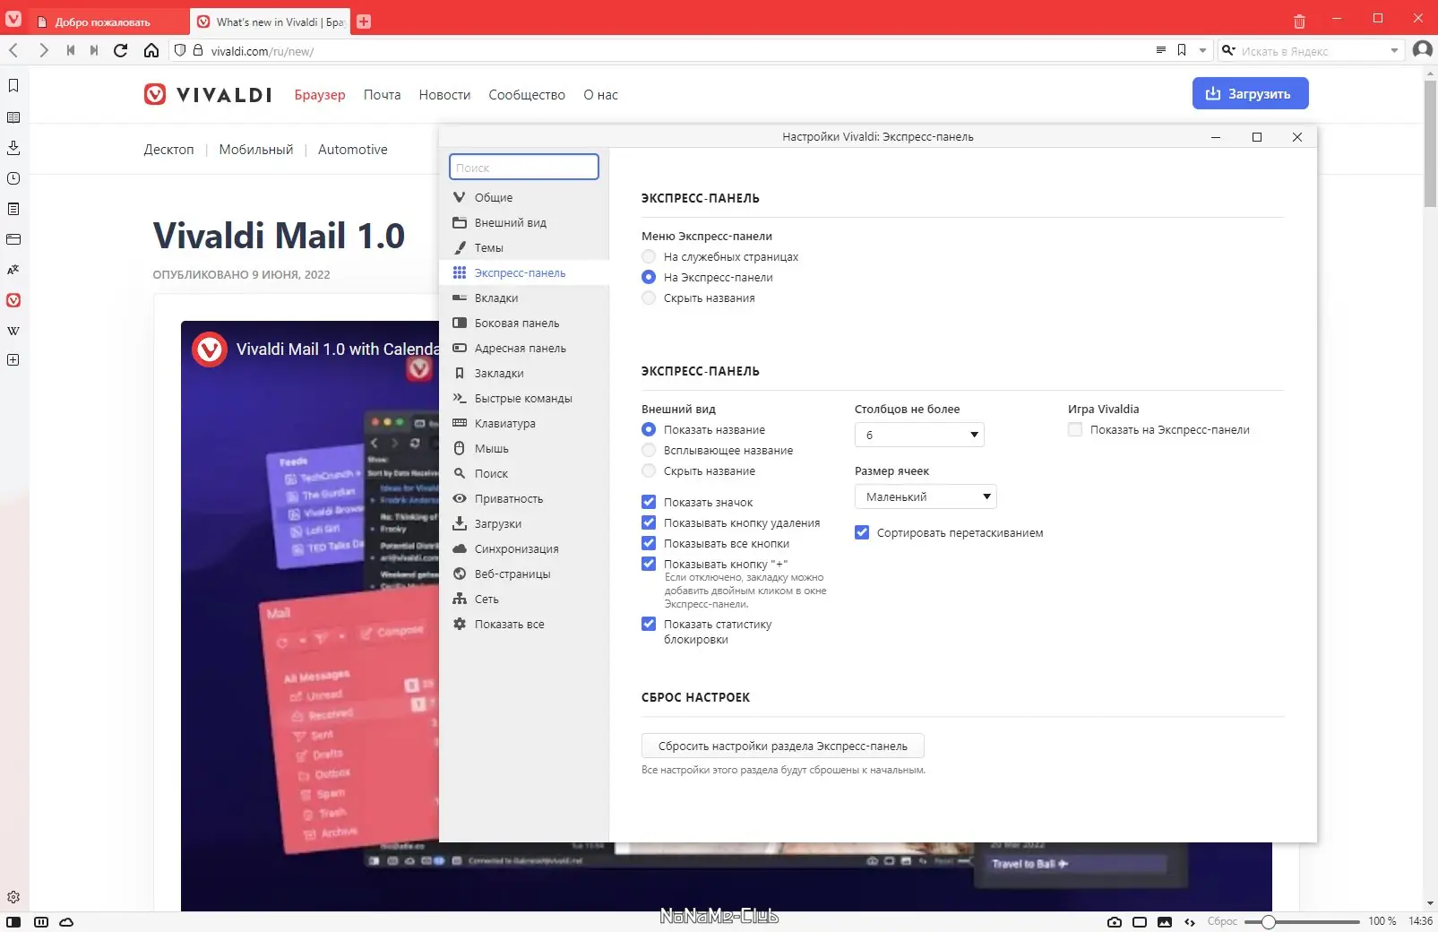Open the user profile icon
The width and height of the screenshot is (1438, 932).
point(1422,50)
